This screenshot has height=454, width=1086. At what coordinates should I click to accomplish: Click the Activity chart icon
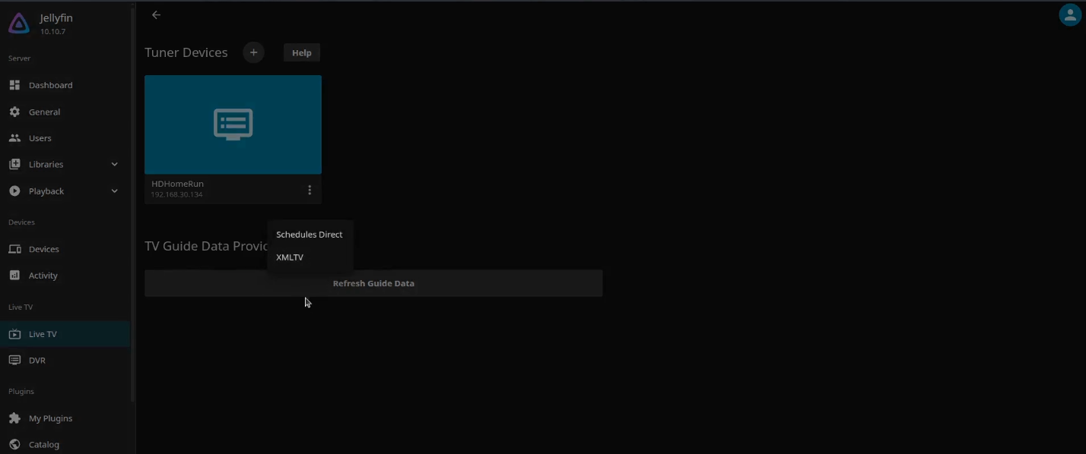tap(14, 276)
